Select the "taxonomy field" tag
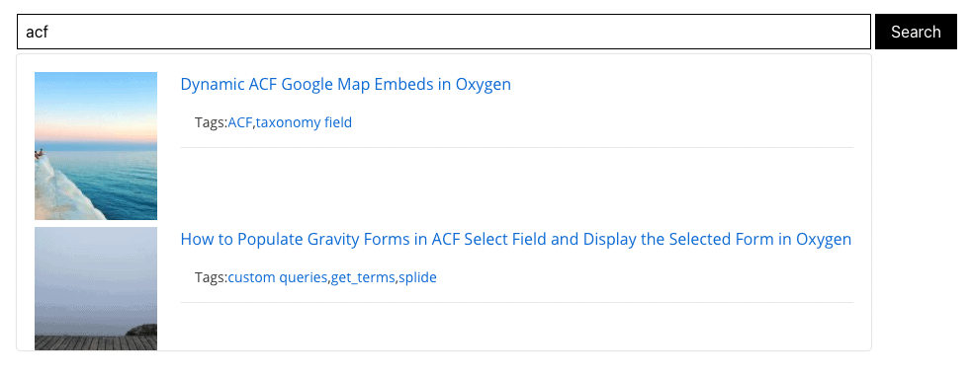Screen dimensions: 971x375 point(305,122)
